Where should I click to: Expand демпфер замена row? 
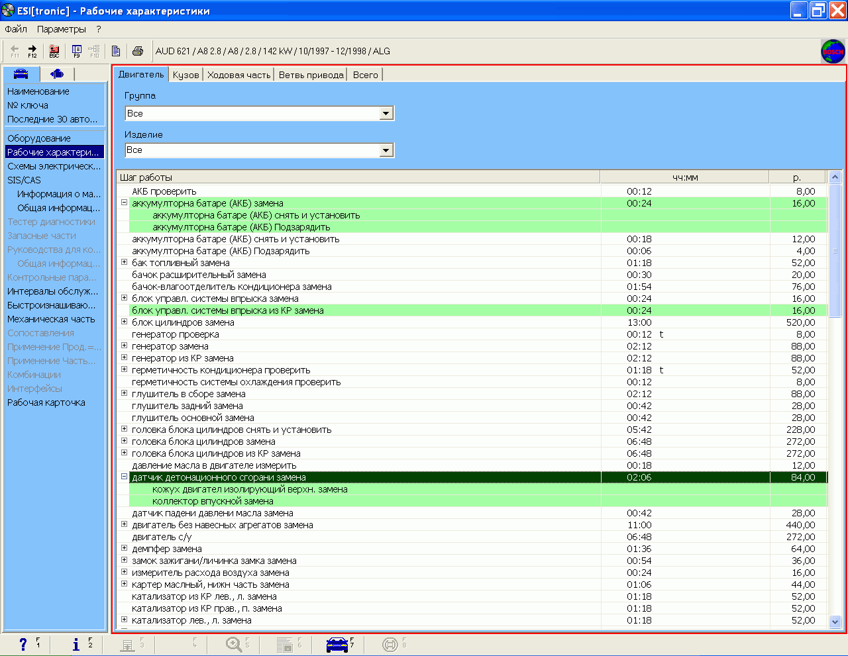[x=124, y=548]
